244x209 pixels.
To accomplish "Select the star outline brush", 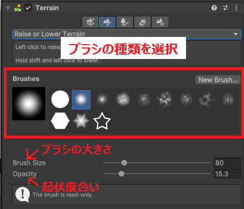I will [x=102, y=121].
